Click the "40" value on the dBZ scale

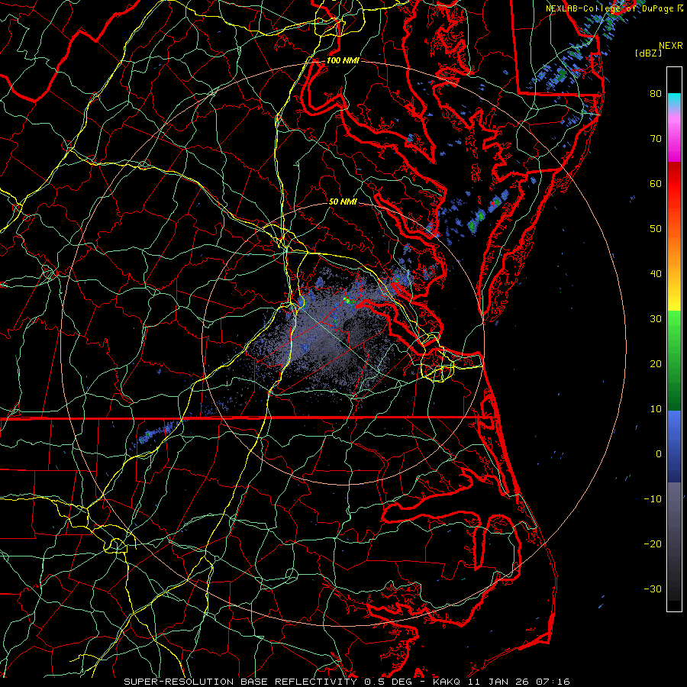[656, 273]
